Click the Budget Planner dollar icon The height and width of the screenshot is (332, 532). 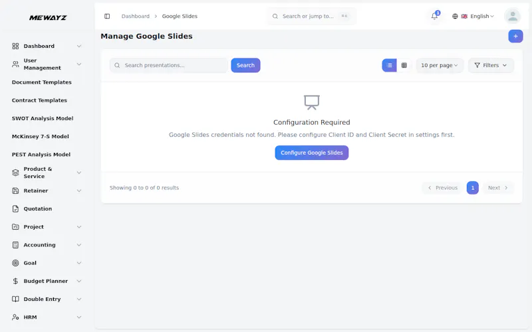[x=15, y=281]
